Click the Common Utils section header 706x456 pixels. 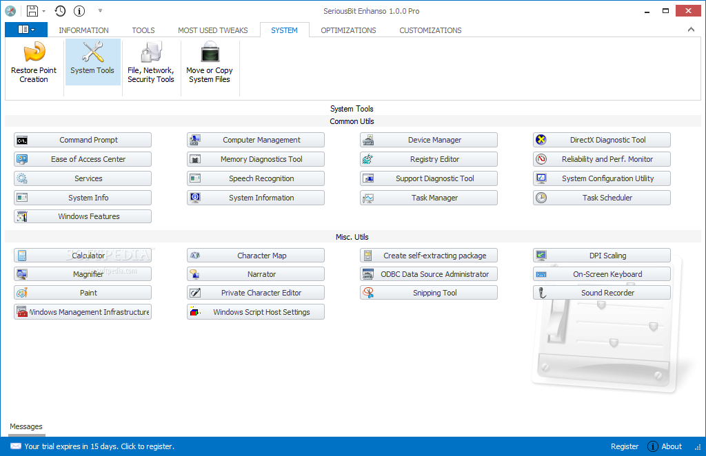352,121
